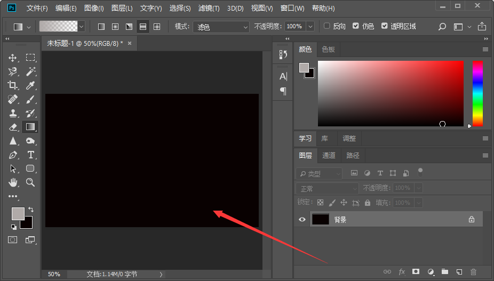Click the share icon in options bar
The image size is (494, 281).
tap(482, 27)
